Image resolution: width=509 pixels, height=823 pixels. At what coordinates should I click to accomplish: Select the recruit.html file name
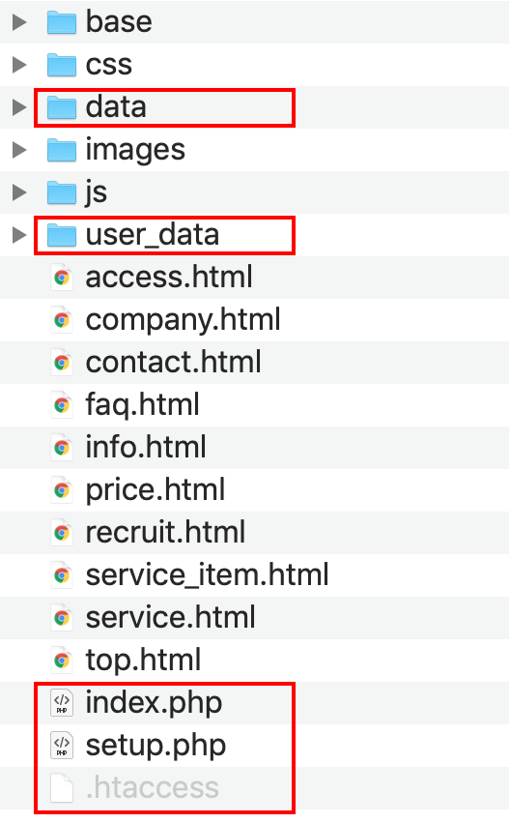tap(165, 532)
